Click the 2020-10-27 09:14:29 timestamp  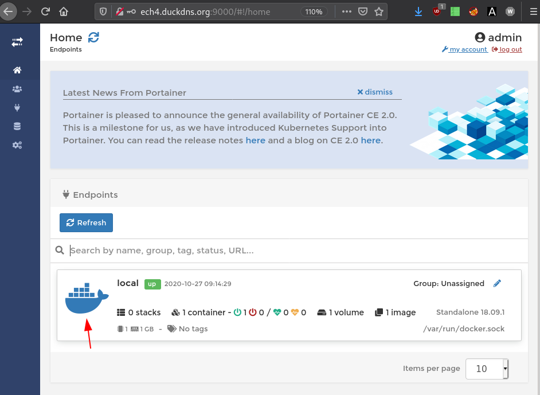[198, 284]
